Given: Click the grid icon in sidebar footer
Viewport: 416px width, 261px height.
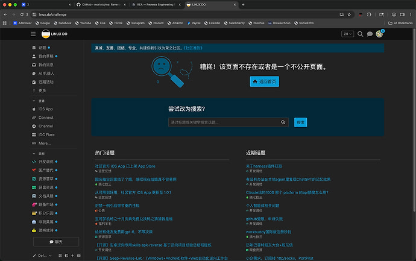Looking at the screenshot, I should pos(60,256).
